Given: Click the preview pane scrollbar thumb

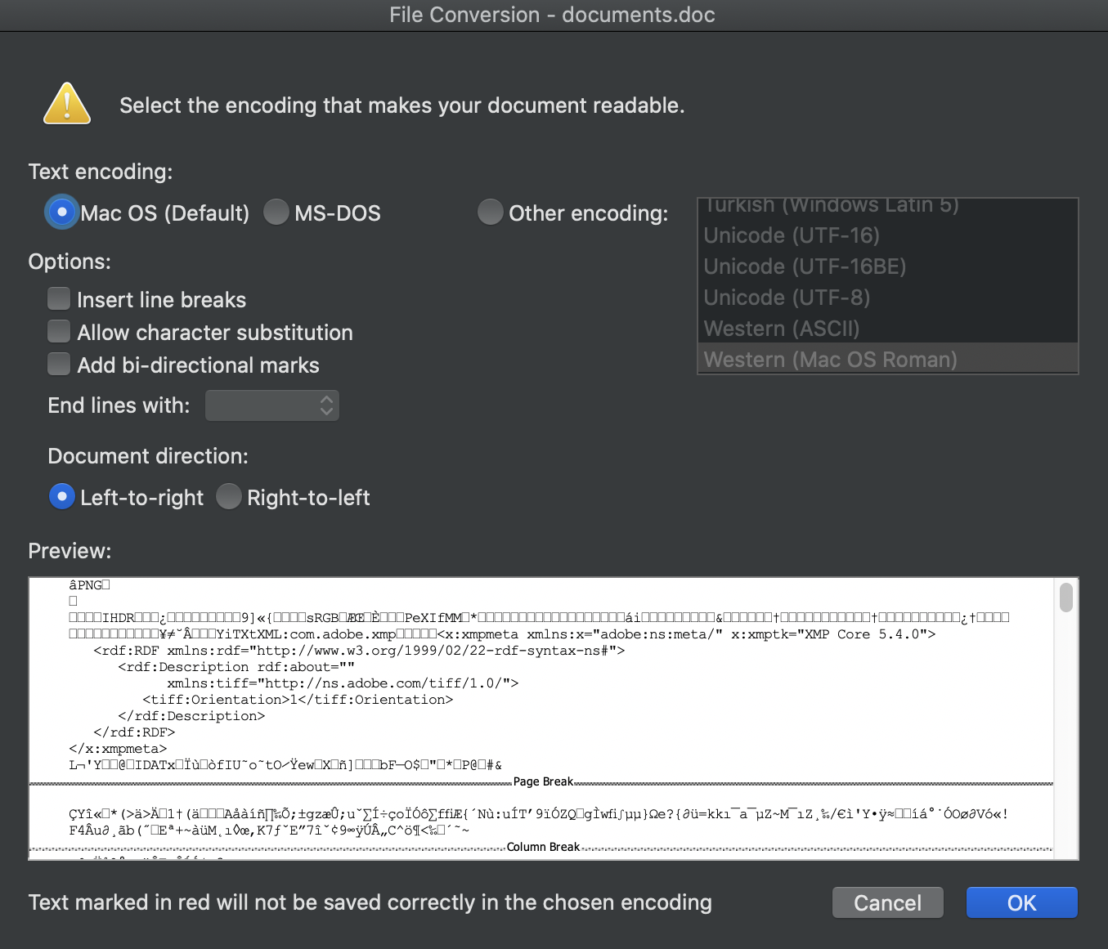Looking at the screenshot, I should tap(1066, 597).
